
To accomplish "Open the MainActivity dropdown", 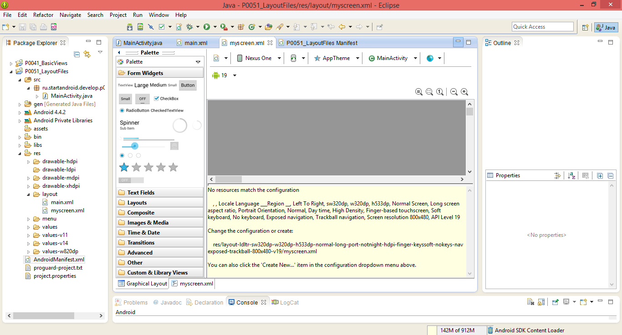I will 393,58.
